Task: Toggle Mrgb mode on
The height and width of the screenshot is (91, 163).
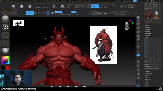Action: tap(60, 12)
